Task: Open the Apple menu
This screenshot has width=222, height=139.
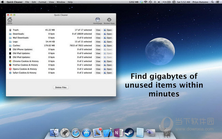Action: 2,2
